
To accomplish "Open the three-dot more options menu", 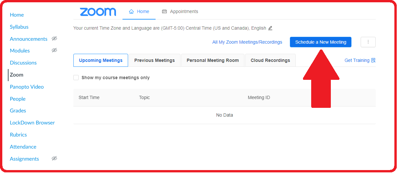I will coord(368,42).
